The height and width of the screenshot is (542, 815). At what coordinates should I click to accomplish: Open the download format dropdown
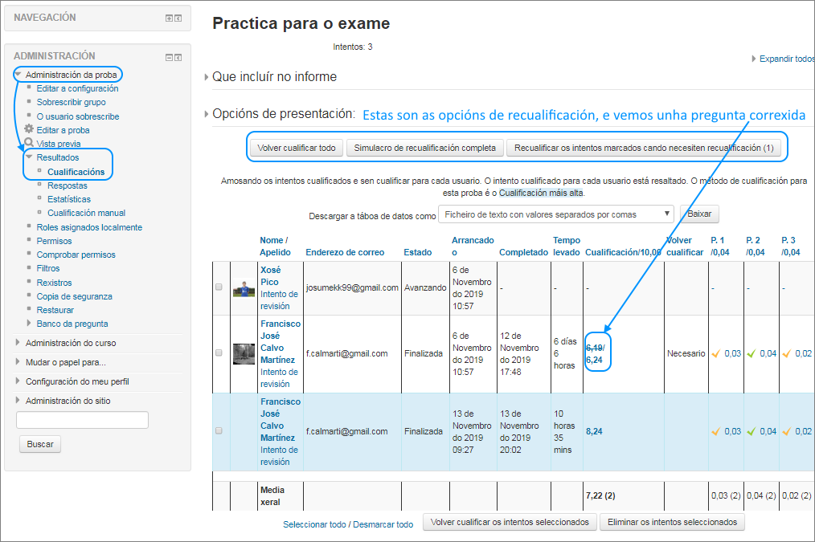tap(555, 214)
